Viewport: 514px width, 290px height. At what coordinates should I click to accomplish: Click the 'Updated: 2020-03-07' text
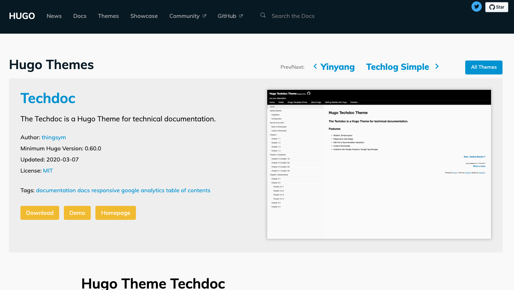point(49,160)
